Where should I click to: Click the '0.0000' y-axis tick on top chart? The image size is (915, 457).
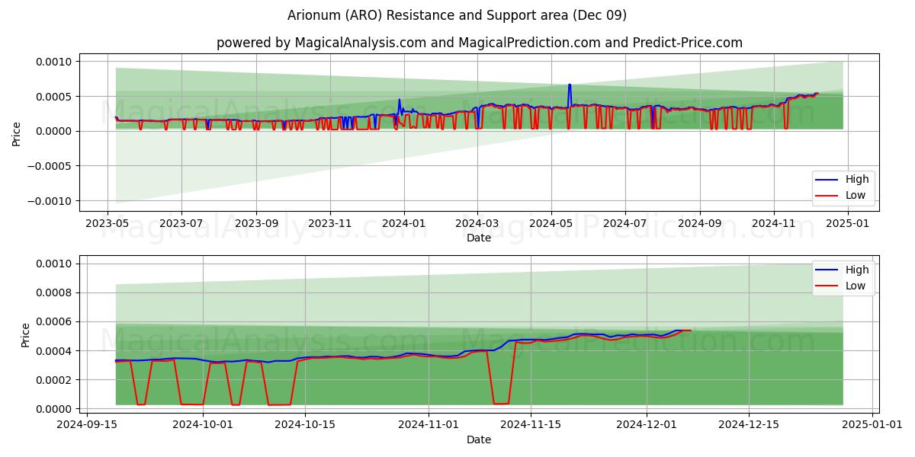[x=55, y=131]
